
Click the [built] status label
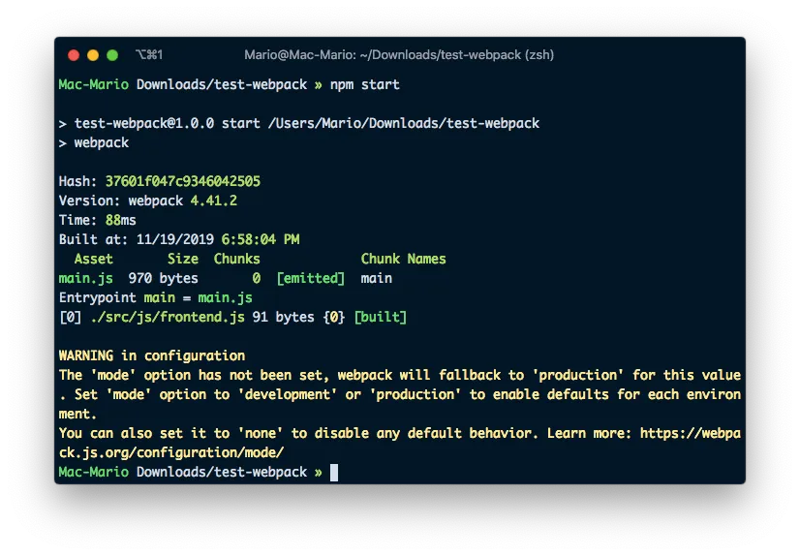380,317
